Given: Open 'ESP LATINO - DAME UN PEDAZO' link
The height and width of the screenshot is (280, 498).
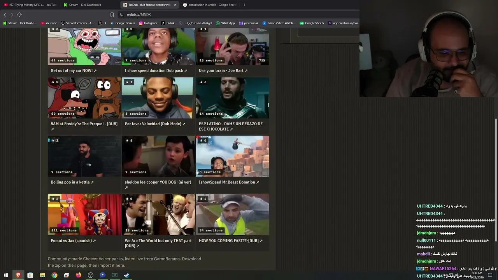Looking at the screenshot, I should [x=231, y=126].
